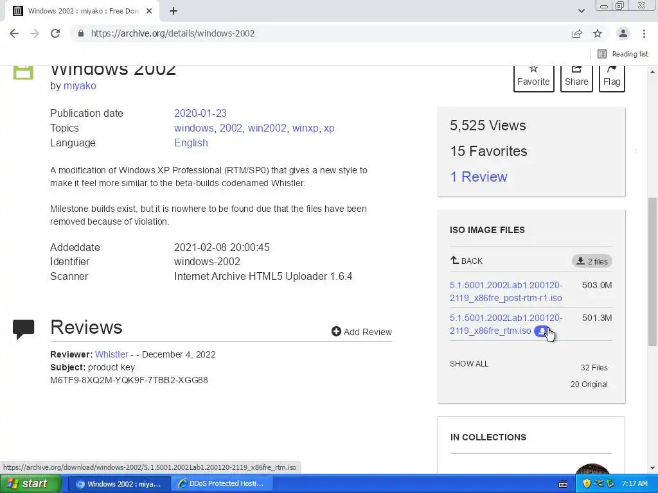Viewport: 658px width, 493px height.
Task: Click the '5,525 Views' text
Action: coord(488,125)
